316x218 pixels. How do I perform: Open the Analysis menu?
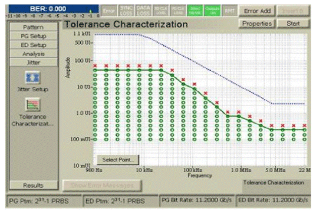[33, 54]
